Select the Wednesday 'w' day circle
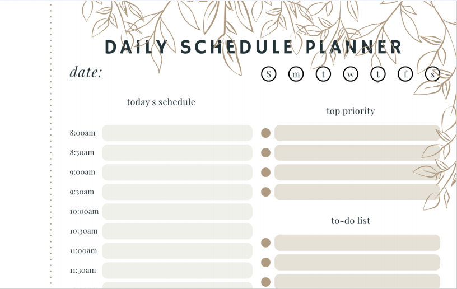 [351, 73]
